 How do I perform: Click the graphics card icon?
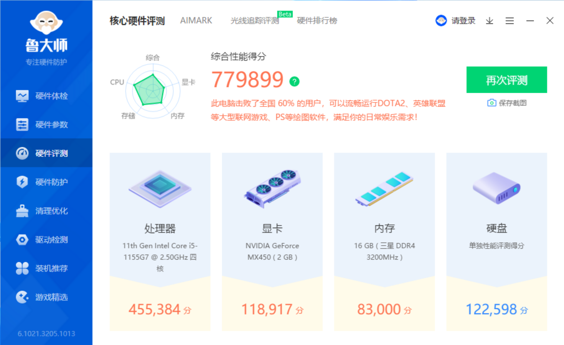pos(272,189)
